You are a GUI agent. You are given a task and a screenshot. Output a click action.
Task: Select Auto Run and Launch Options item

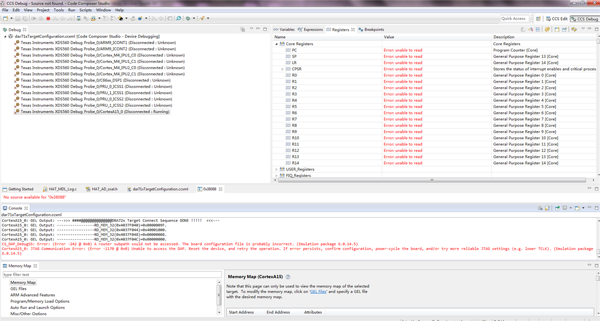coord(38,308)
